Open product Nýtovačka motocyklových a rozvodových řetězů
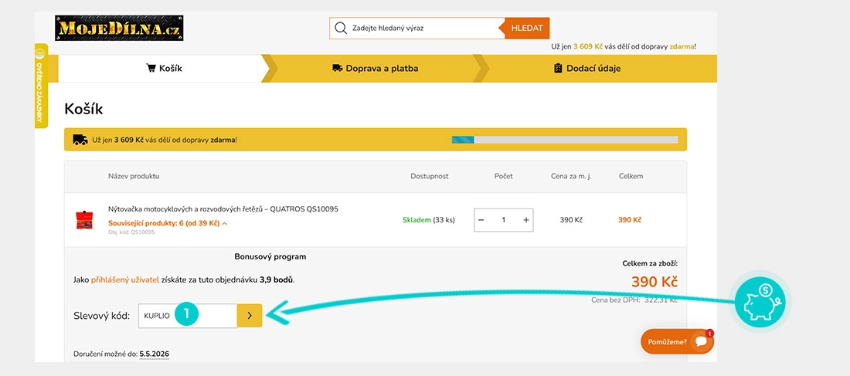Image resolution: width=850 pixels, height=376 pixels. tap(223, 209)
